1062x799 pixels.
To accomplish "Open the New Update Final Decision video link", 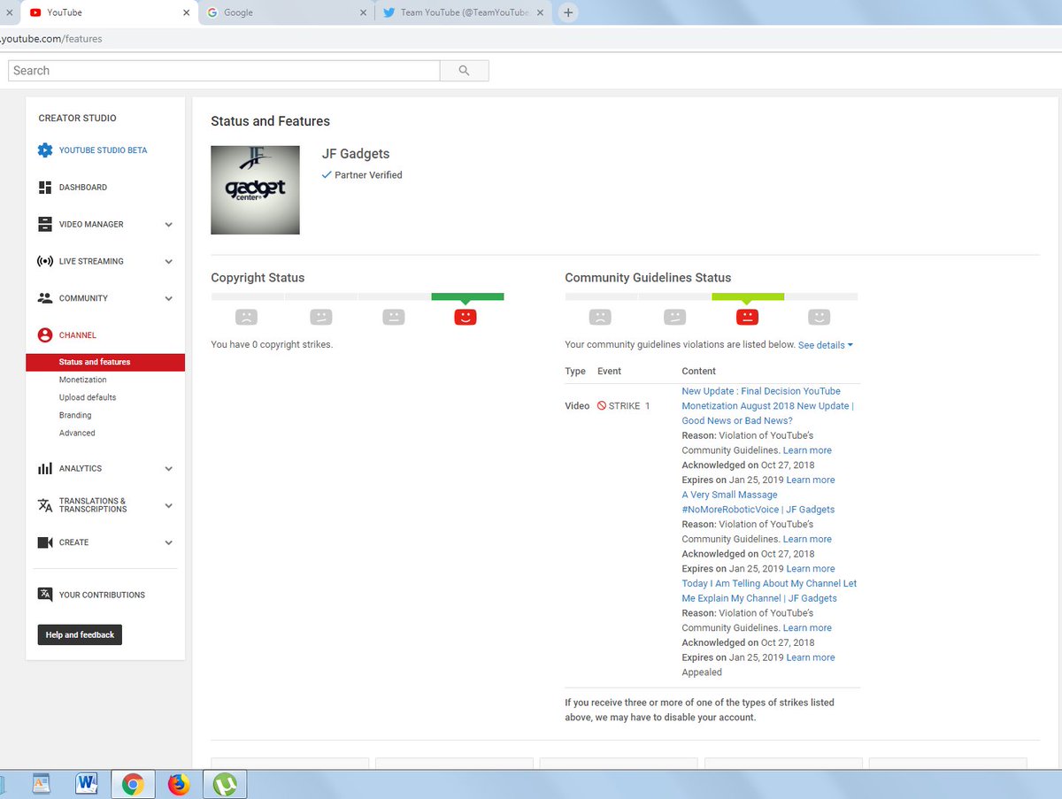I will point(768,406).
